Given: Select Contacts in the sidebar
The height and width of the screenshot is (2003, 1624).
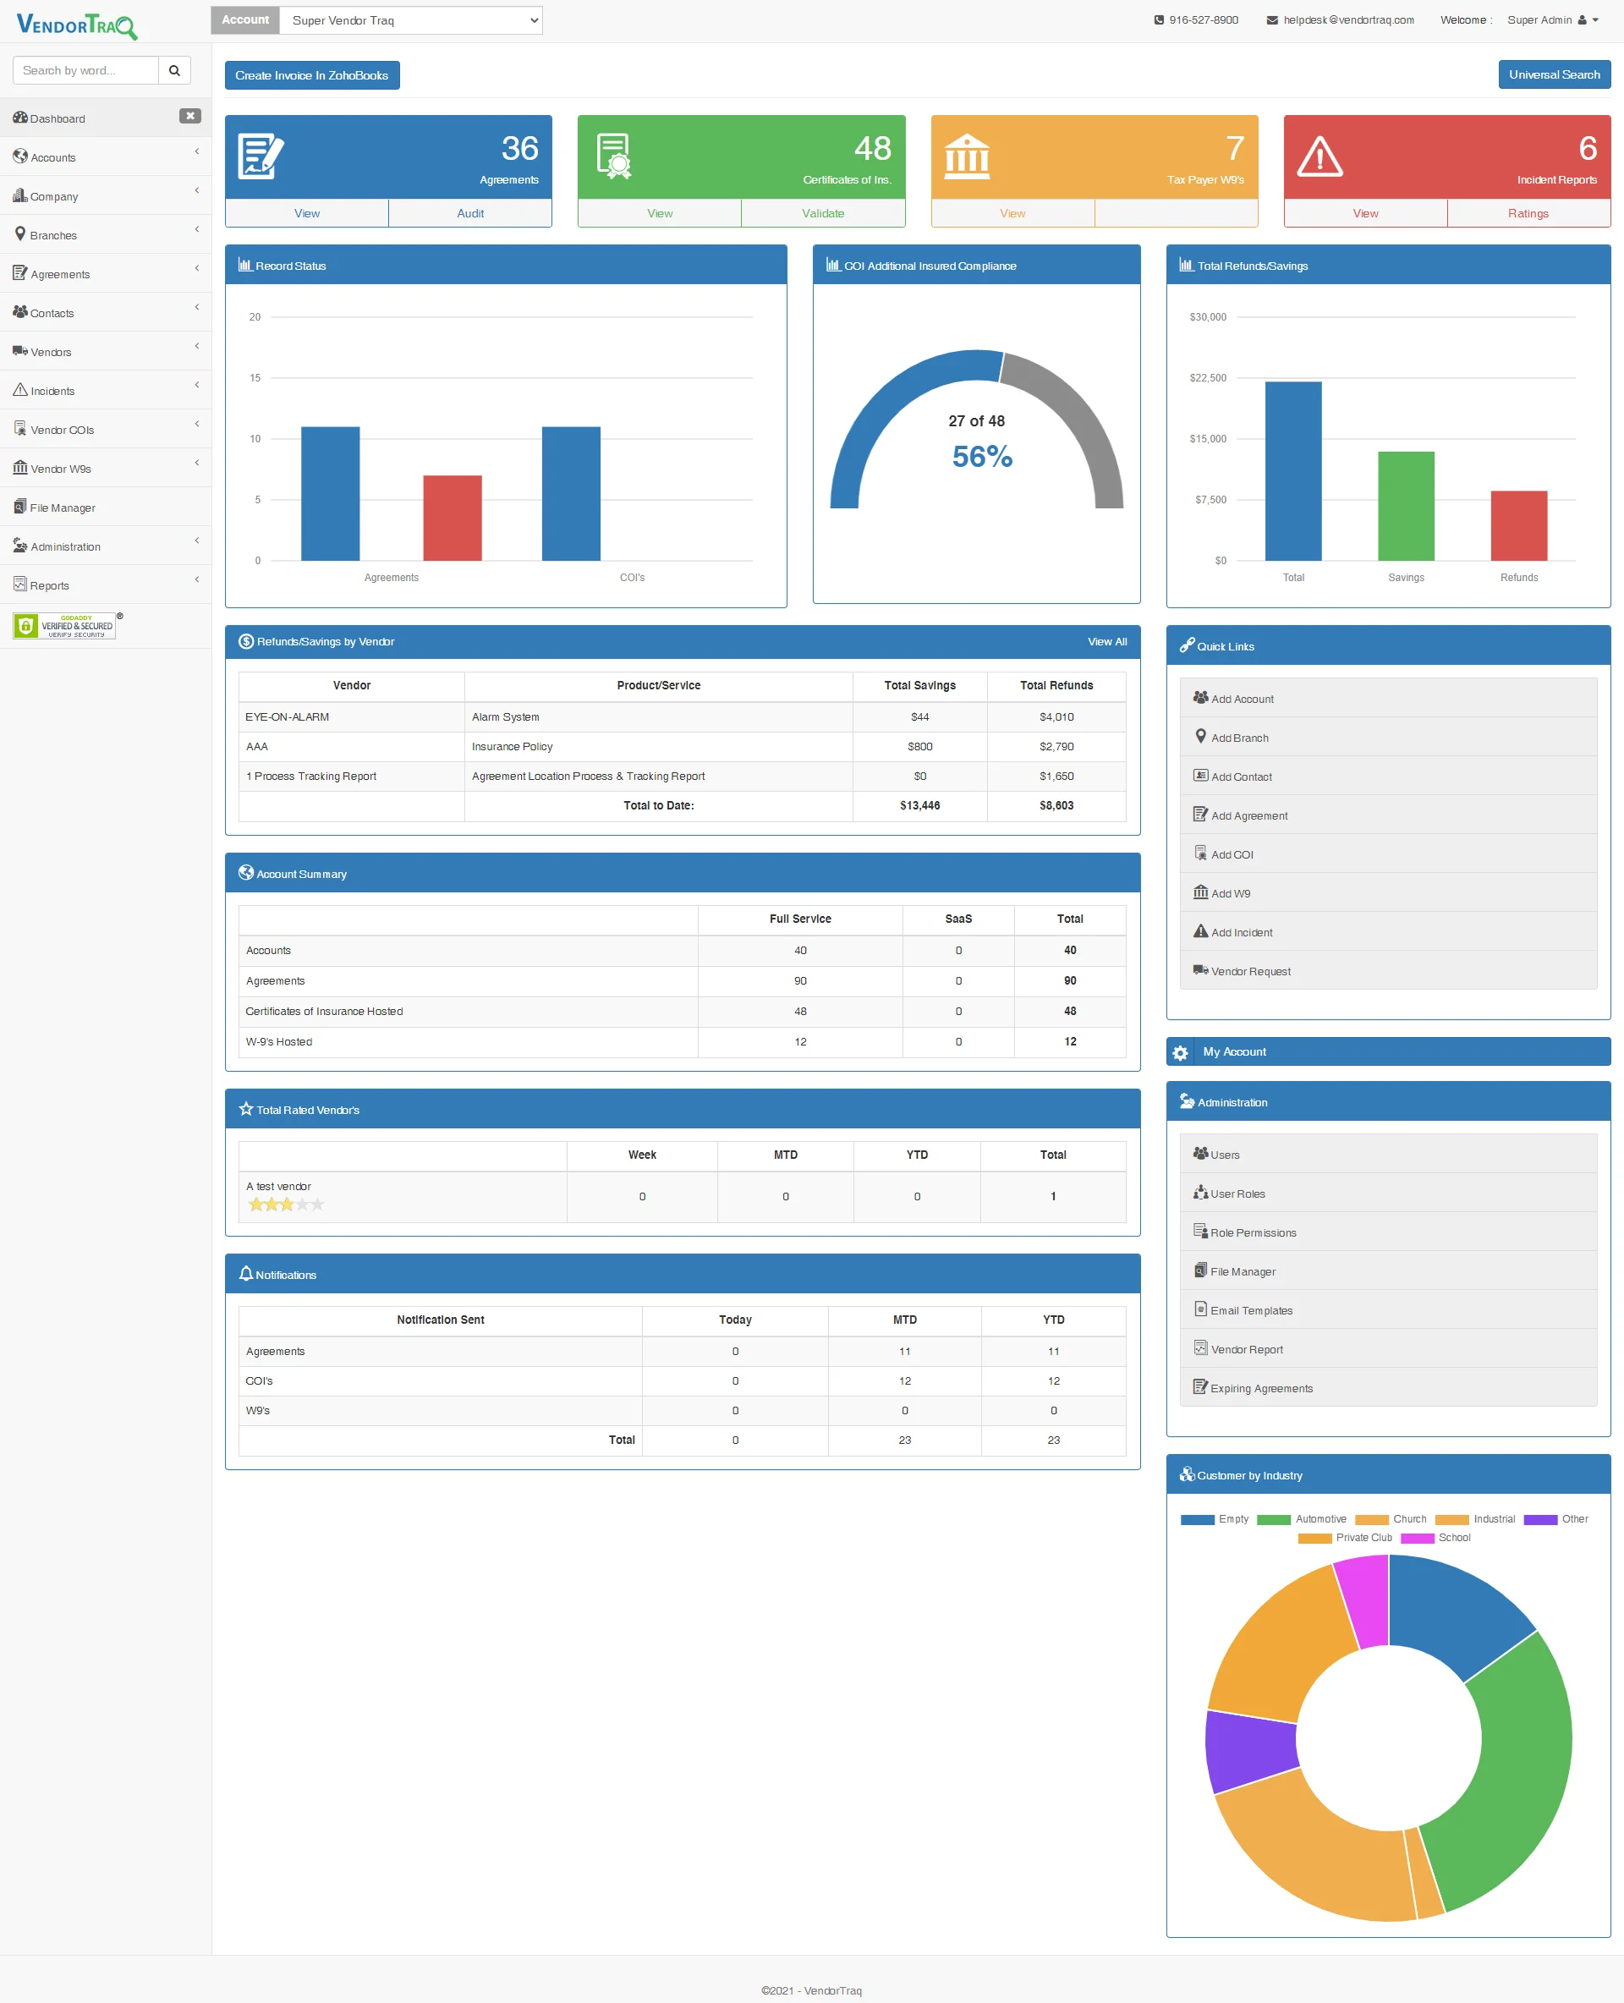Looking at the screenshot, I should coord(106,312).
